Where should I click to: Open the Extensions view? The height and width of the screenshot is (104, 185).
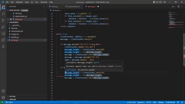(3, 40)
